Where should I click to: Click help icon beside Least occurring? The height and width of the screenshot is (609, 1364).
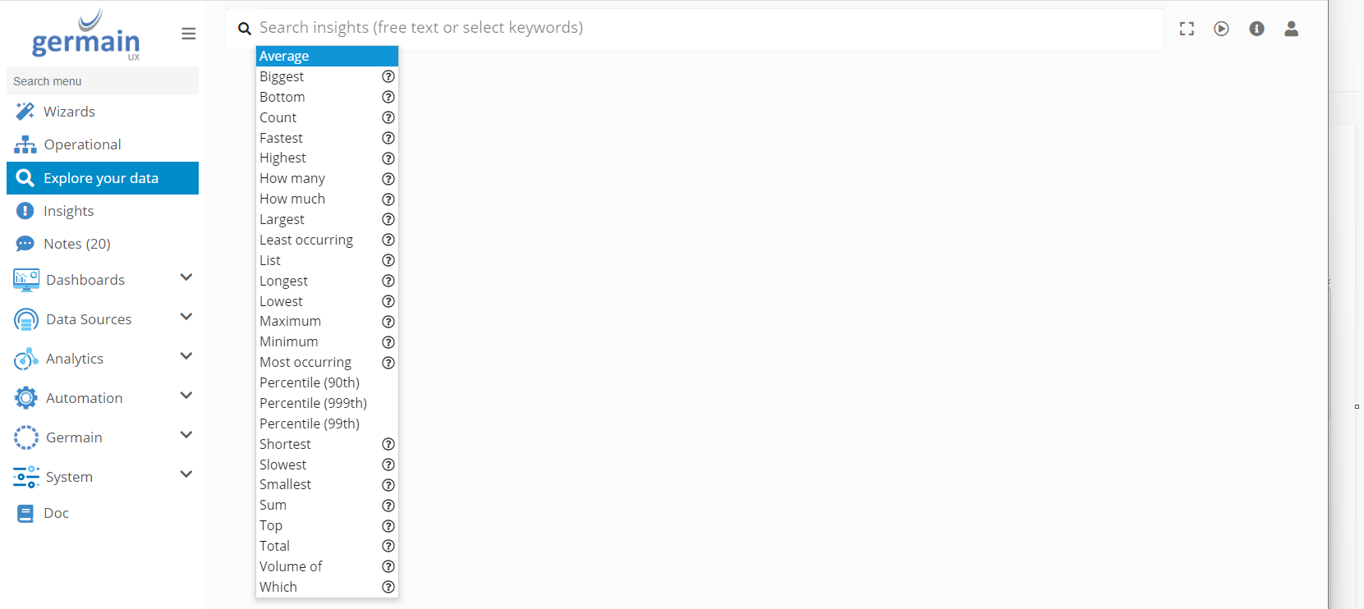(388, 240)
